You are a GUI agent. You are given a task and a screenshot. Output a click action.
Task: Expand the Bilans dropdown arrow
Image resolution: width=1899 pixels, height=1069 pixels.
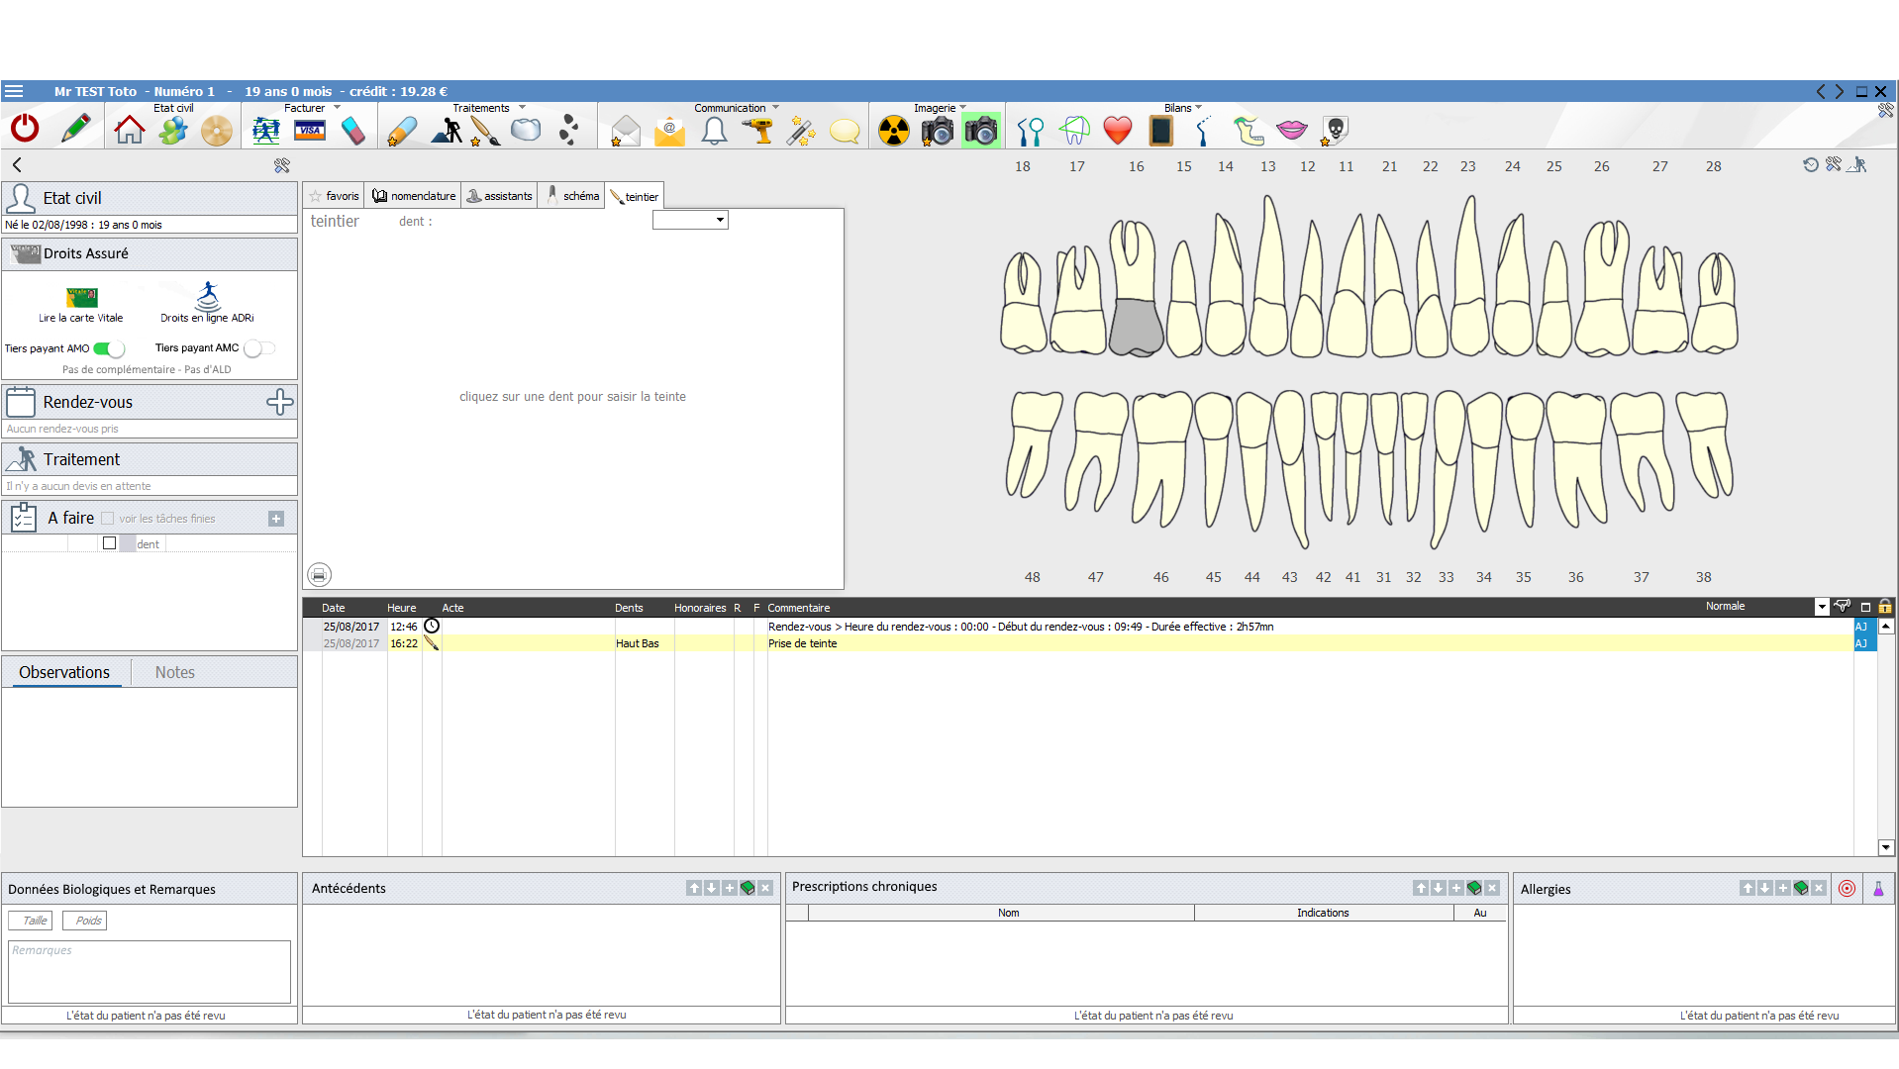click(1198, 108)
